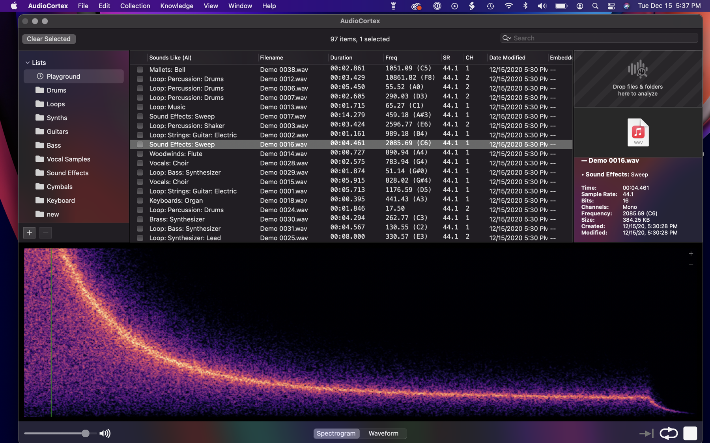Toggle loop playback icon
This screenshot has height=443, width=710.
668,433
